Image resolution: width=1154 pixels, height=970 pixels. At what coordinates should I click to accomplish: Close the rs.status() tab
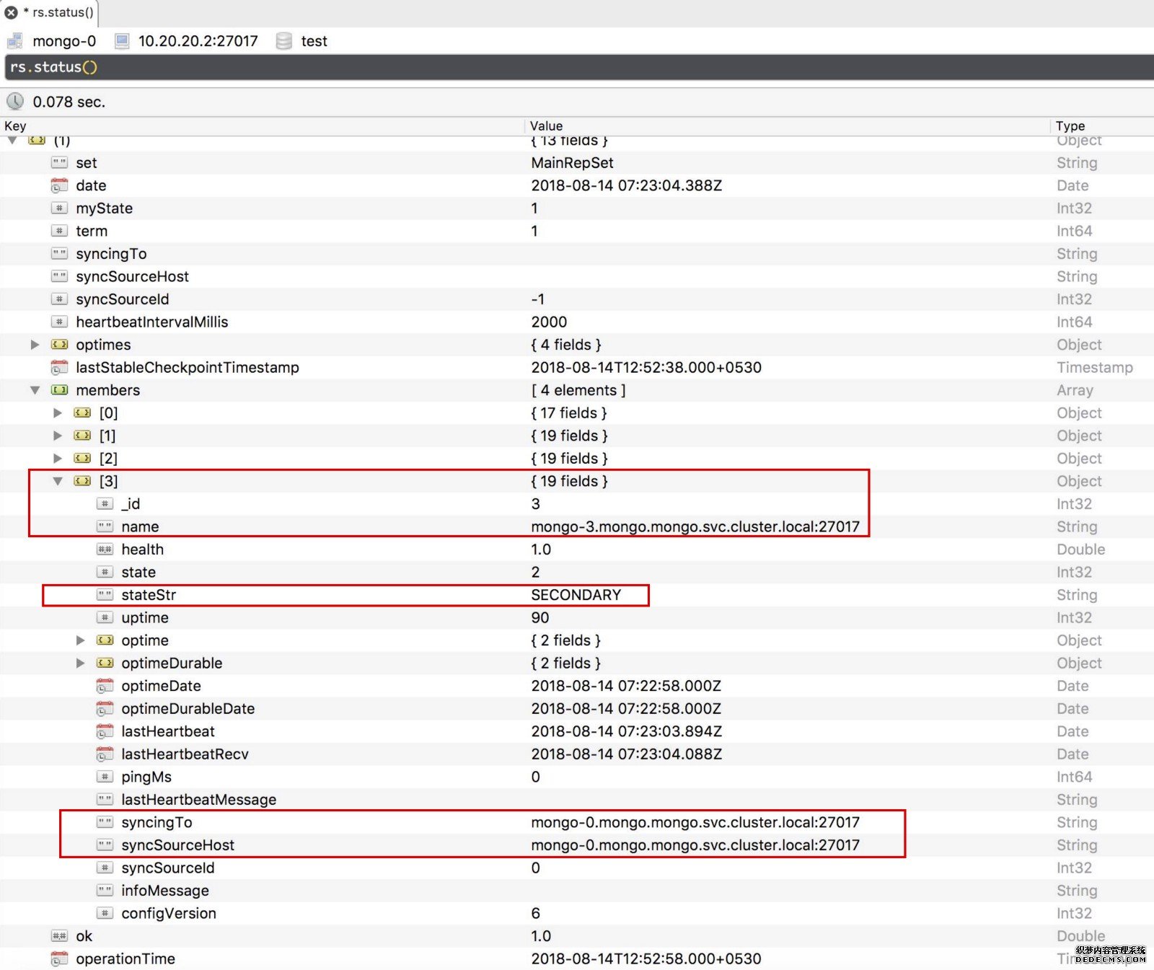point(11,12)
